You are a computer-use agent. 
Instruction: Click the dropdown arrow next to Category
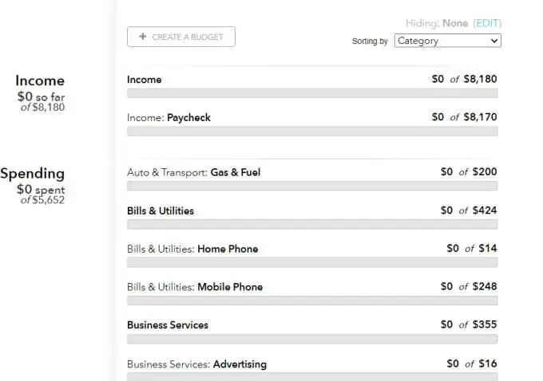point(494,41)
